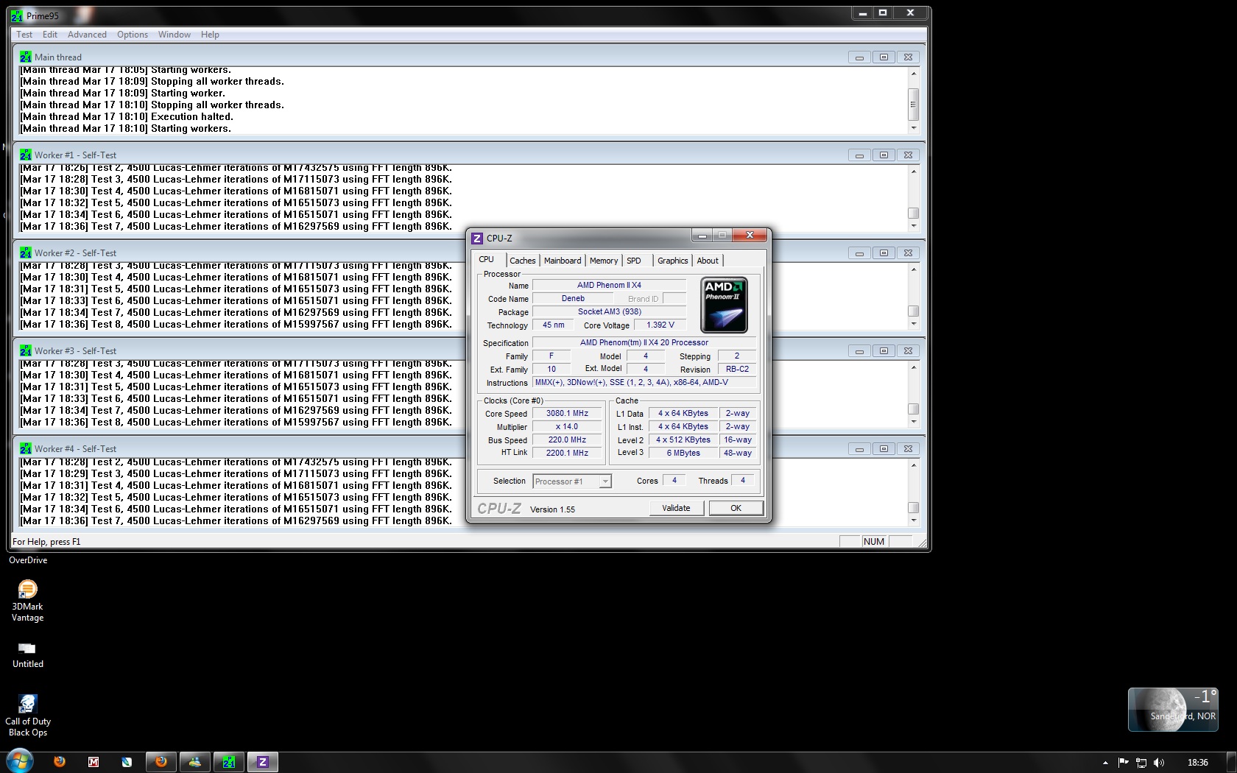
Task: Click the Worker #2 scrollbar down arrow
Action: click(914, 324)
